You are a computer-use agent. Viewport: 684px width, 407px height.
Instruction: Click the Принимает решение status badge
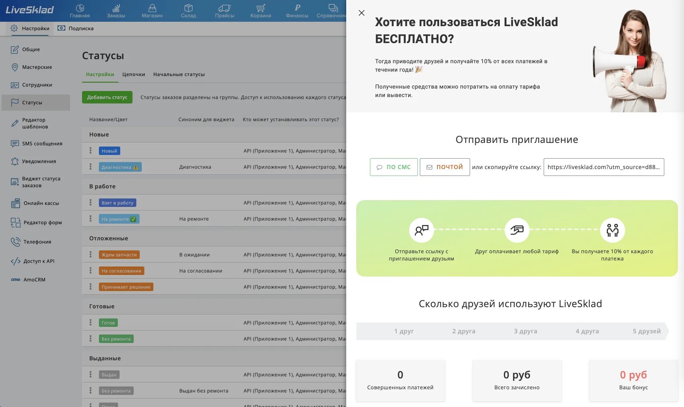(126, 287)
